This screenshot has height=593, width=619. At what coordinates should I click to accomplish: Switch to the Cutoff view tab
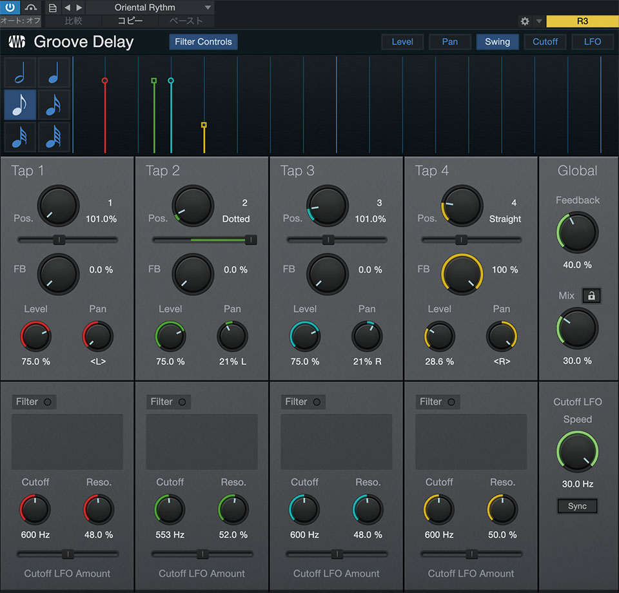pyautogui.click(x=545, y=42)
